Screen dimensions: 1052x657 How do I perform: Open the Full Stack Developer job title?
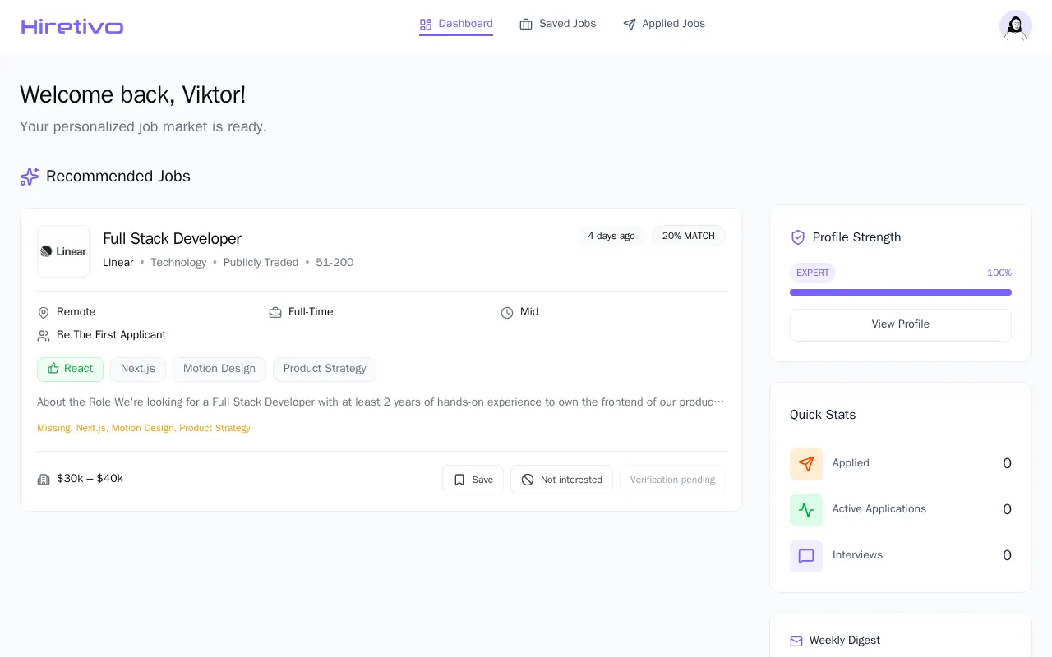(172, 239)
